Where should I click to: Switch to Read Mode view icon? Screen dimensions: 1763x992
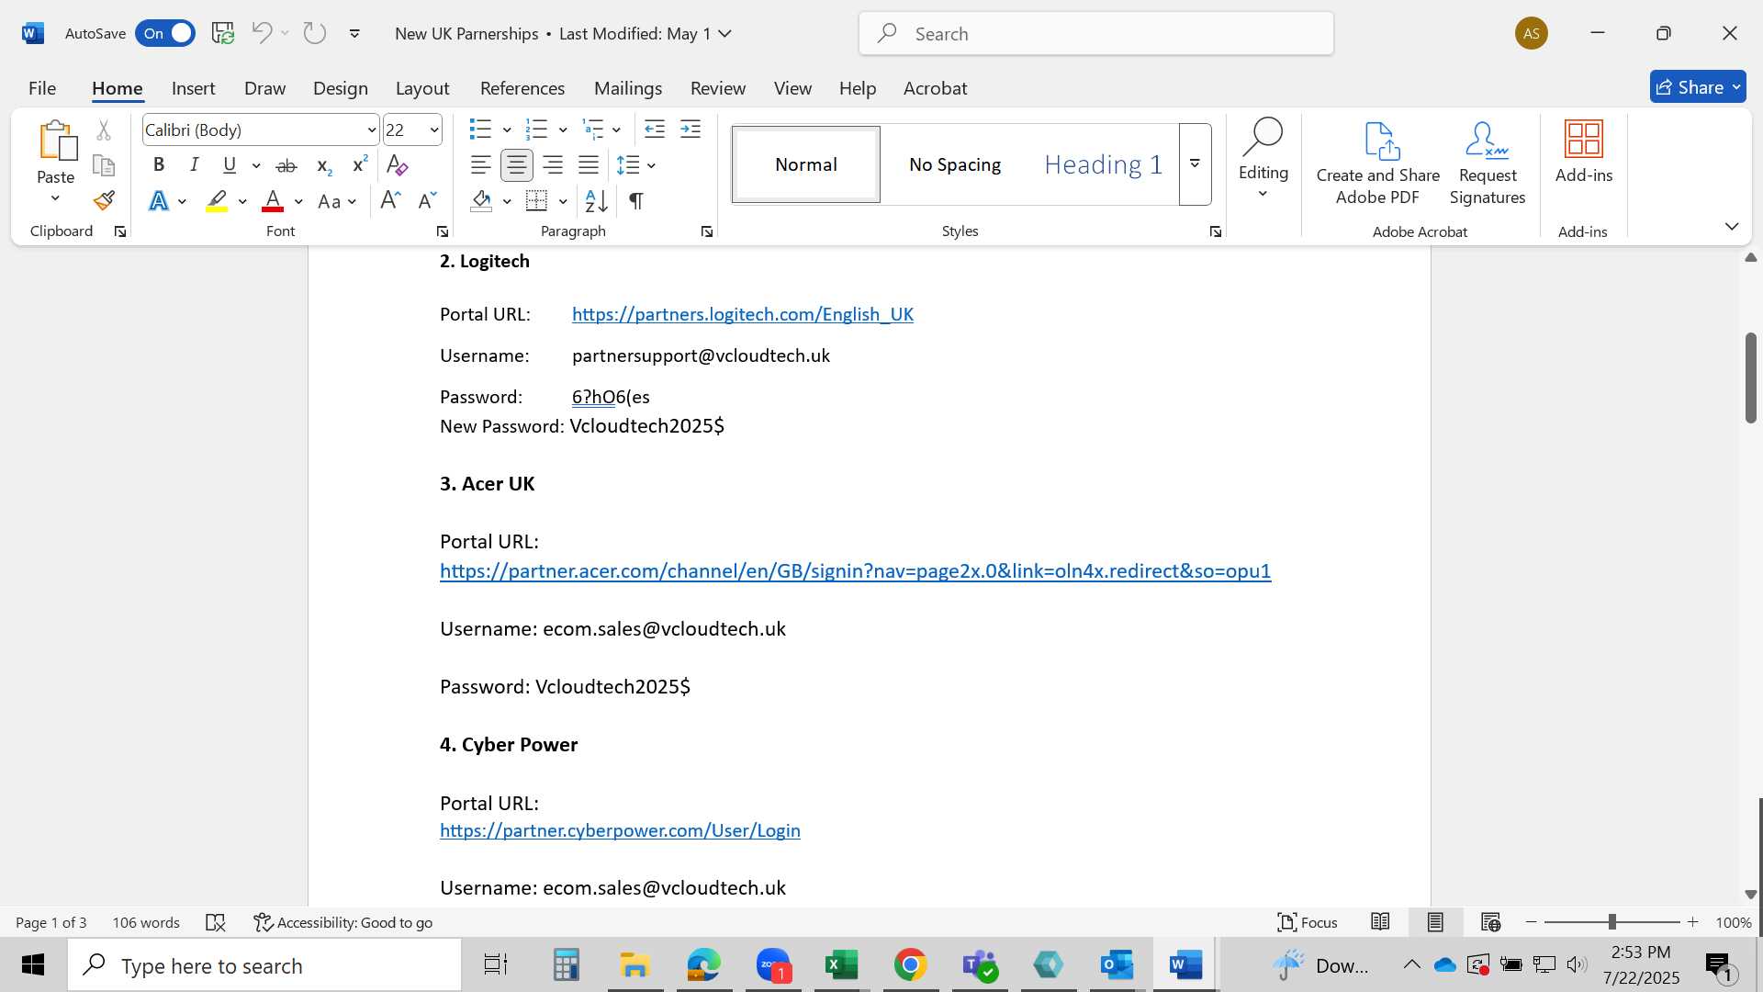(x=1380, y=922)
